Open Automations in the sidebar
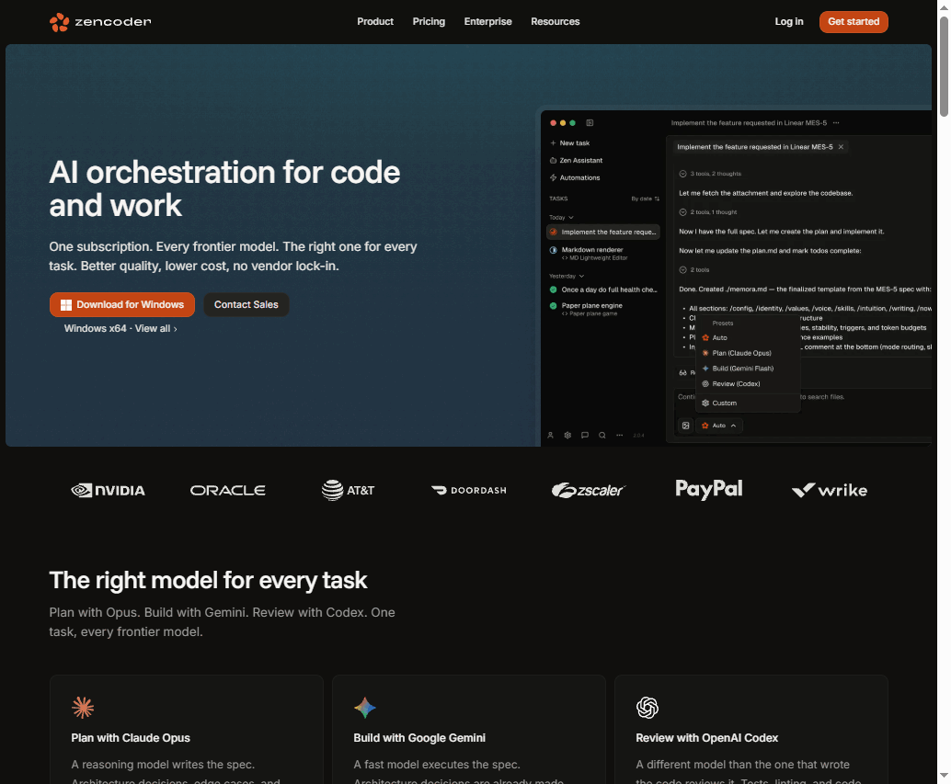 574,177
